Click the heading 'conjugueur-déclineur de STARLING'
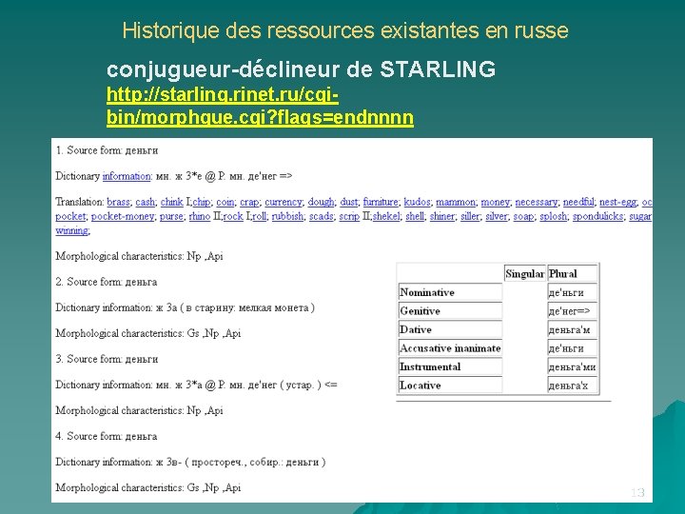This screenshot has width=685, height=514. (301, 69)
